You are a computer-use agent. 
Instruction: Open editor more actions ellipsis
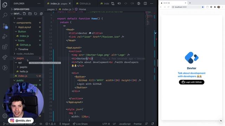152,3
